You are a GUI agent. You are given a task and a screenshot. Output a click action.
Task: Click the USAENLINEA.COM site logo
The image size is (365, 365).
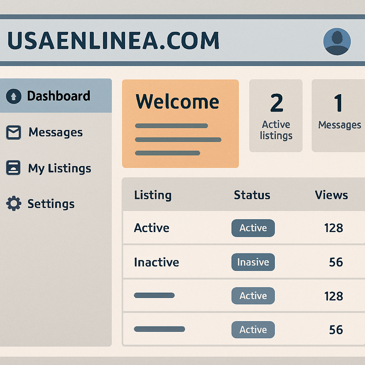(113, 41)
